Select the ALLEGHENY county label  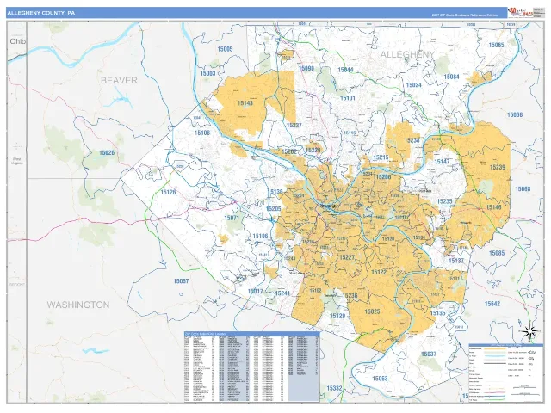point(407,54)
